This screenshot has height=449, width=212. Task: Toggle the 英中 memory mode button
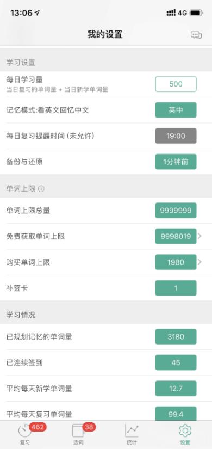pos(176,110)
